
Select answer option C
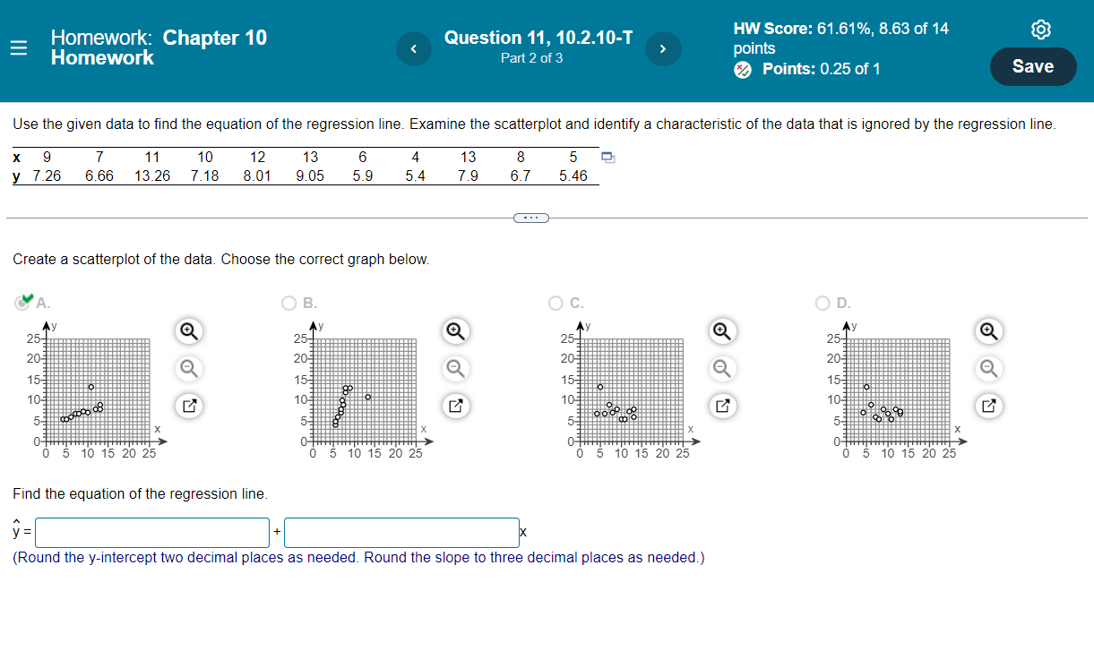[x=556, y=303]
